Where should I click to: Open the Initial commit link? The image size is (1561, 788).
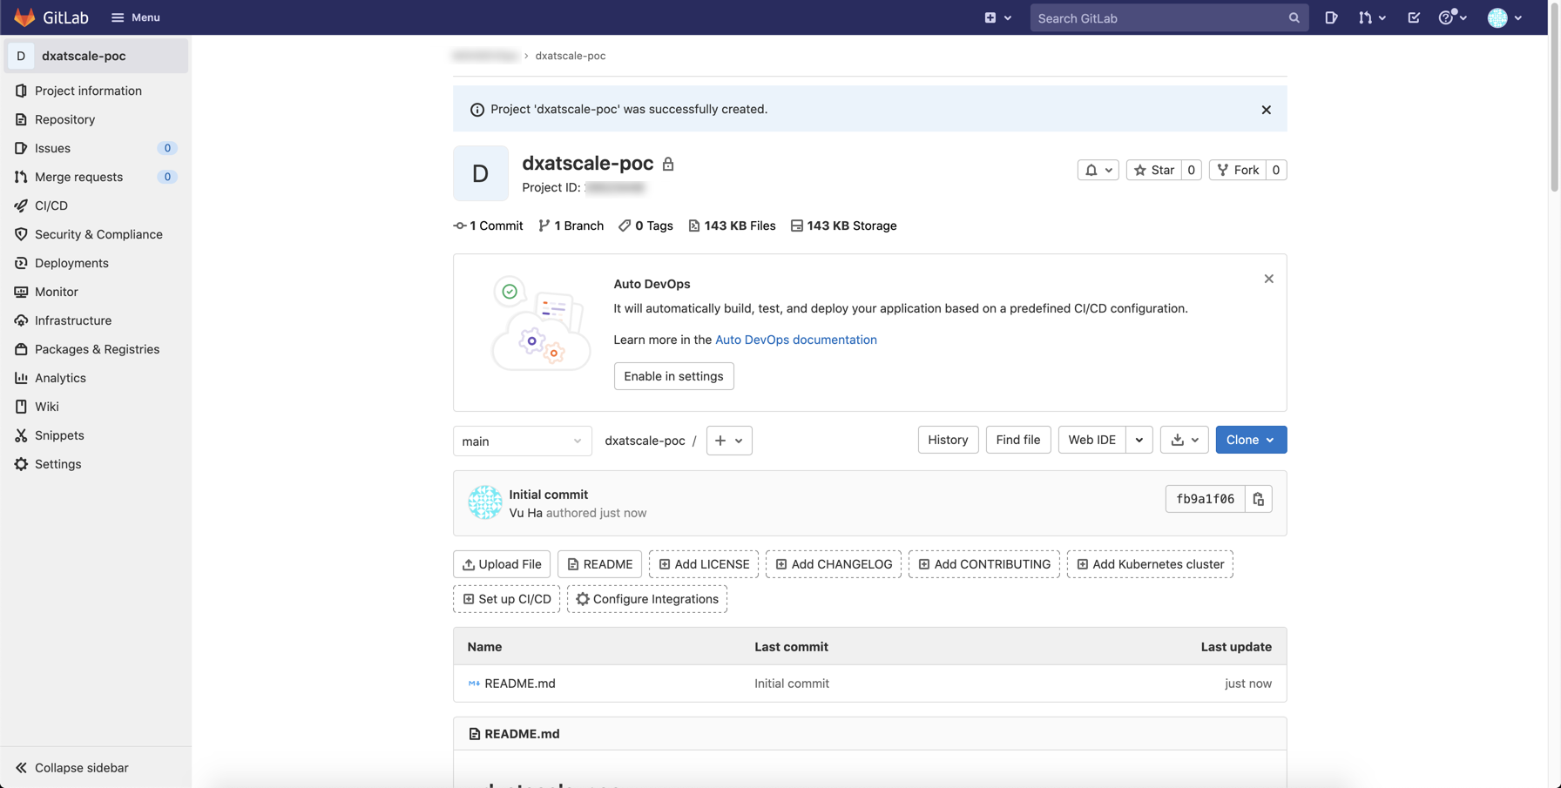548,495
